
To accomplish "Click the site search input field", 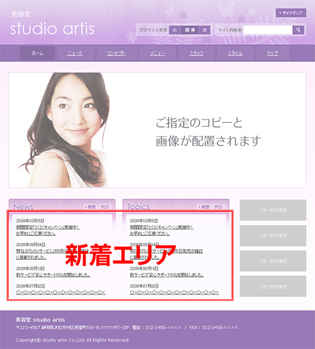I will coord(268,30).
